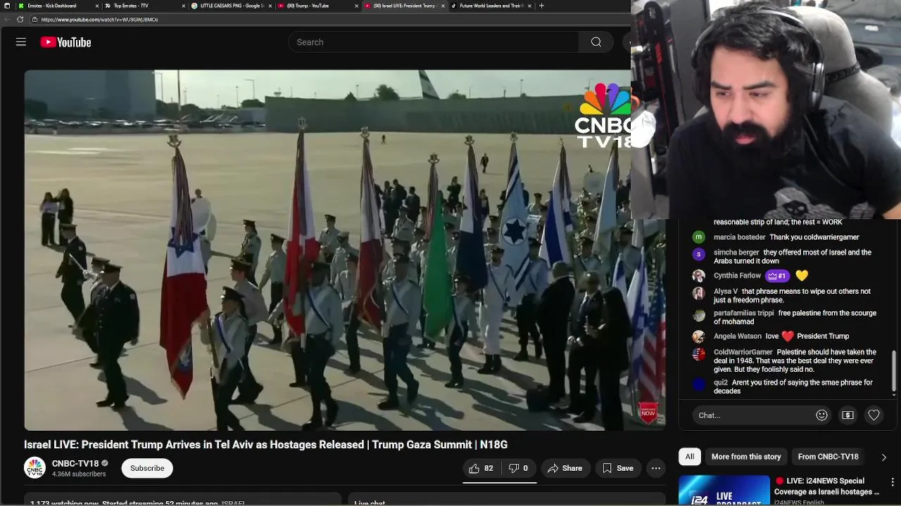Save the video to a playlist
The image size is (901, 506).
click(x=617, y=468)
